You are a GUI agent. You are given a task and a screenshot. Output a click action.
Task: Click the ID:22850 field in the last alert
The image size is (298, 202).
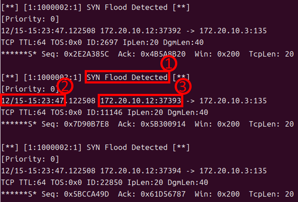(105, 183)
